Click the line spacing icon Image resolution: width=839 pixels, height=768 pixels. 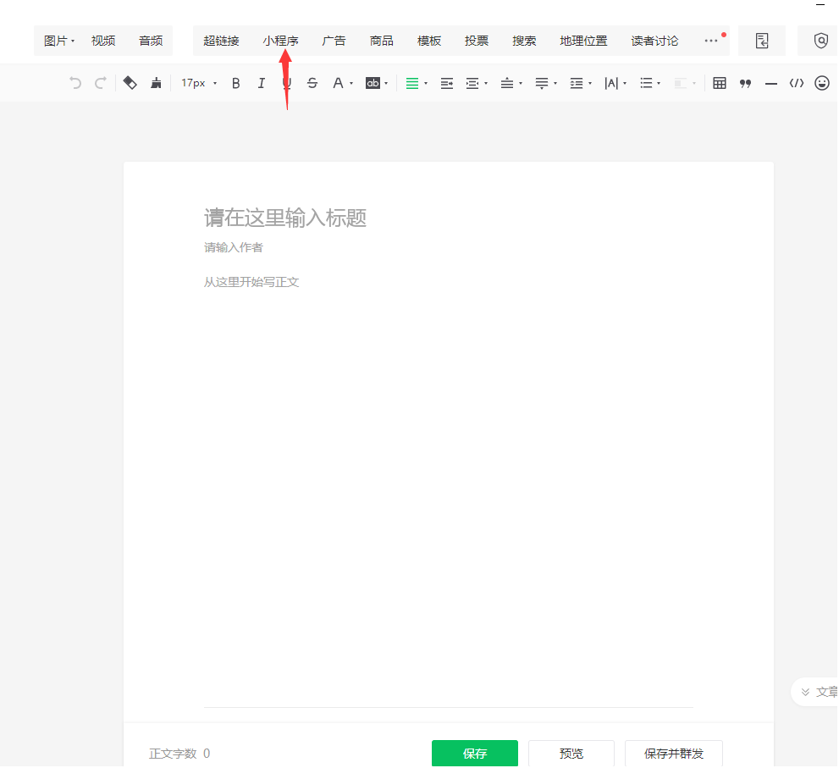pyautogui.click(x=577, y=84)
